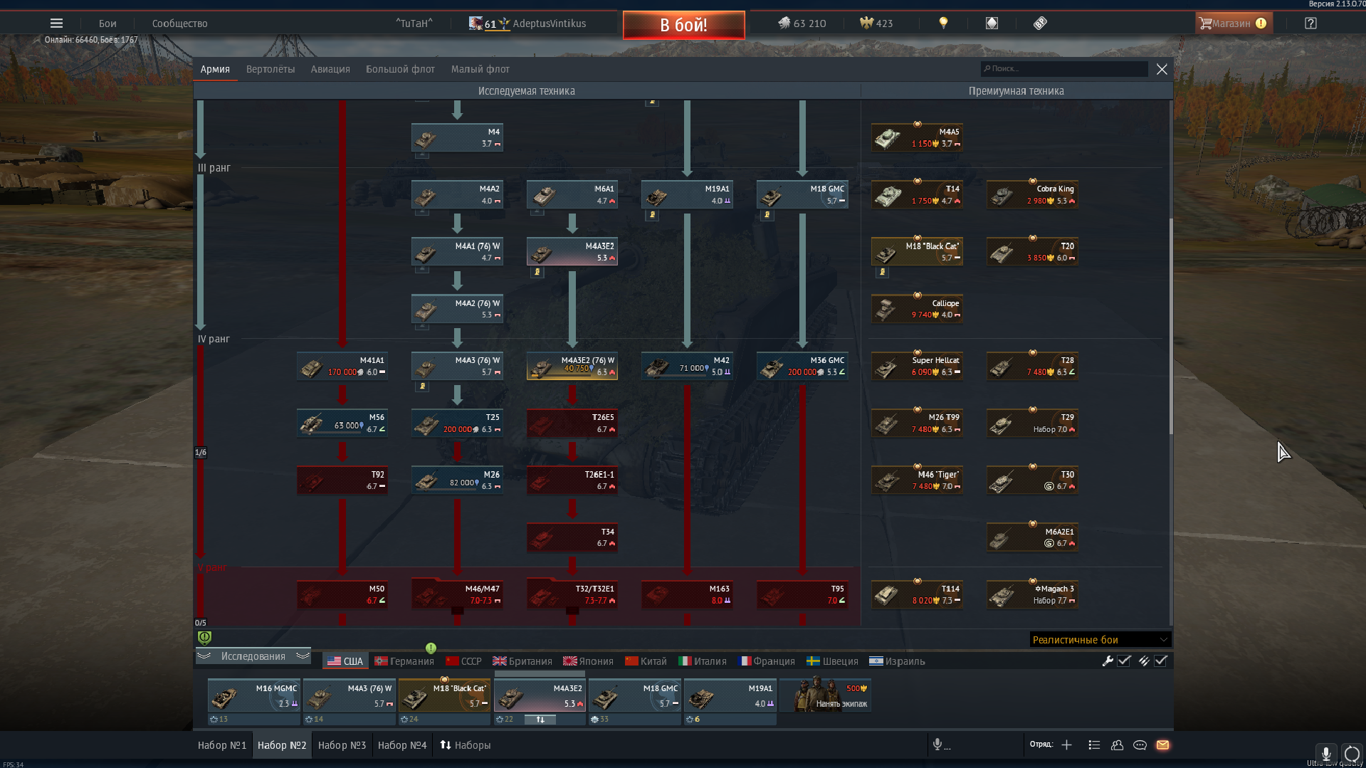Click crew icon under tree M4A3E2
The height and width of the screenshot is (768, 1366).
pos(537,271)
